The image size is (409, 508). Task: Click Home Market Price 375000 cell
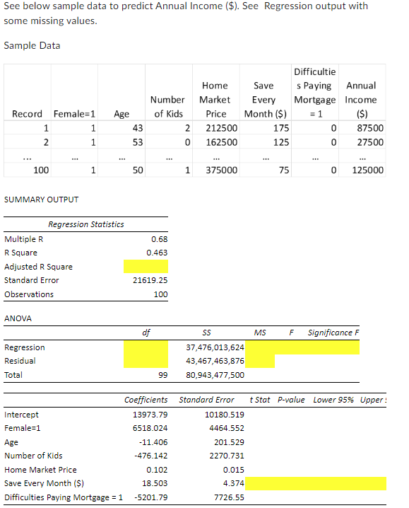222,170
